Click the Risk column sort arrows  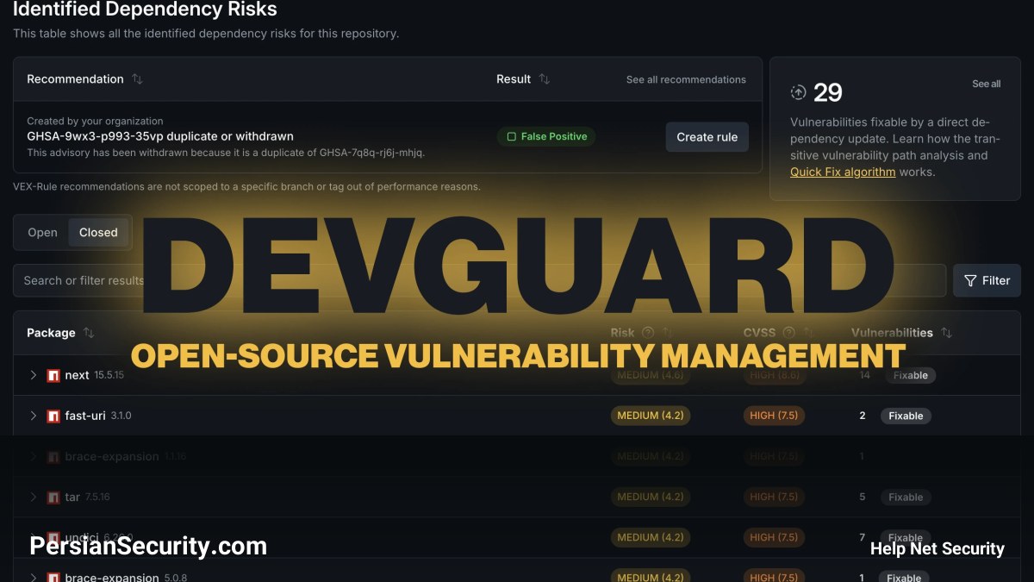[666, 333]
